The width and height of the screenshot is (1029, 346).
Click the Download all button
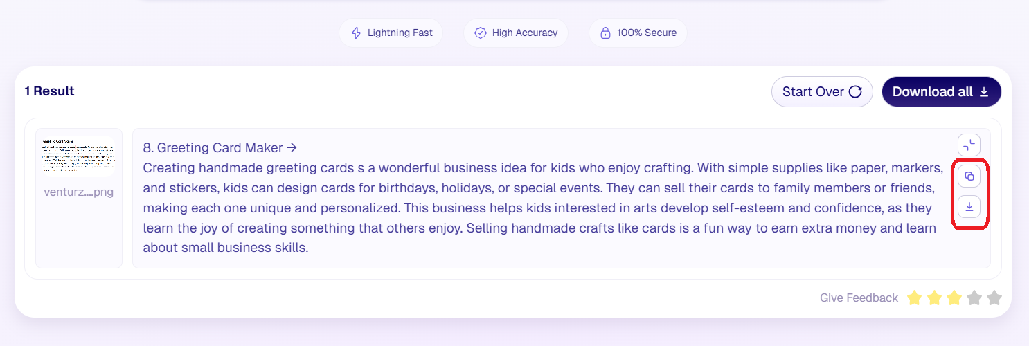pos(941,92)
